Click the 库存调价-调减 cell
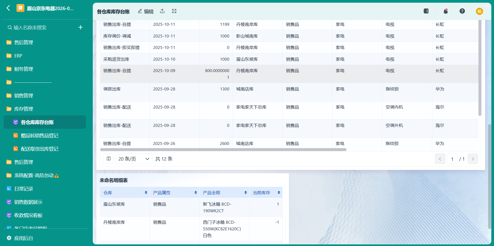This screenshot has height=246, width=494. point(125,36)
